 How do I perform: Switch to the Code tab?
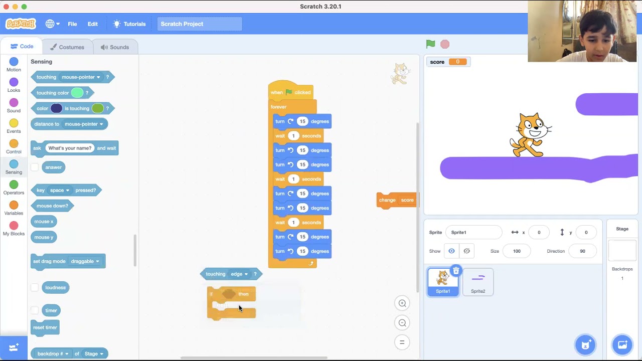click(21, 47)
